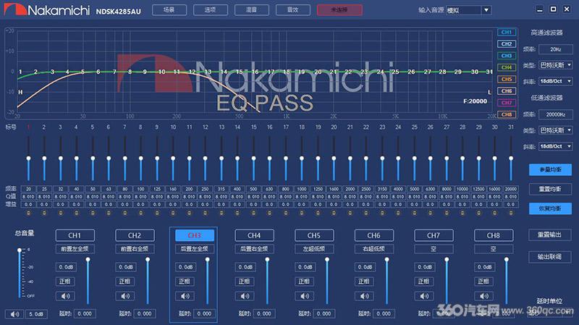This screenshot has height=325, width=579.
Task: Toggle the CH4 phase button (正相)
Action: click(245, 282)
